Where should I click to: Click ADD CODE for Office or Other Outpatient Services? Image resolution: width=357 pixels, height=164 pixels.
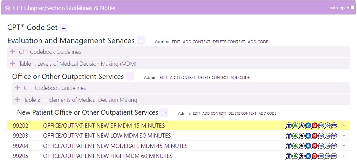point(240,77)
